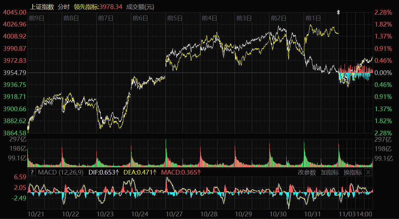Close the MACD indicator panel
Image resolution: width=399 pixels, height=219 pixels.
click(368, 172)
